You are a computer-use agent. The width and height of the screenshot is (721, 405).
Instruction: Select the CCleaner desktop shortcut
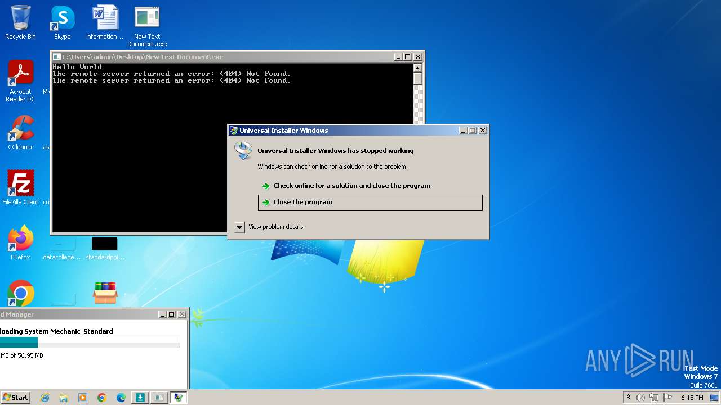coord(20,133)
